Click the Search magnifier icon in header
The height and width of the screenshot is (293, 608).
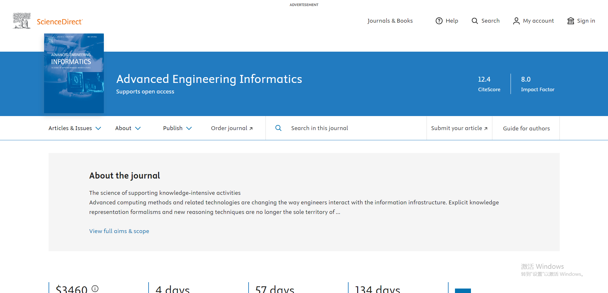point(475,21)
